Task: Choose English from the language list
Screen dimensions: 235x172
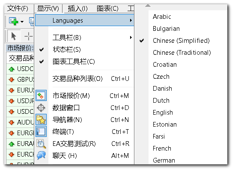Action: tap(163, 113)
